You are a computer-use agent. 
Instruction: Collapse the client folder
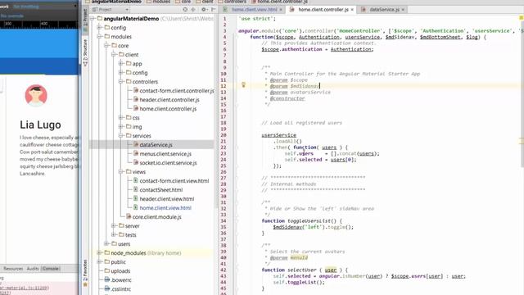114,55
